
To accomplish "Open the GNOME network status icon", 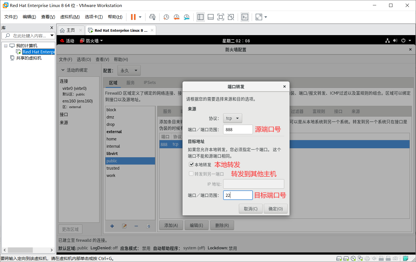I will pos(387,41).
